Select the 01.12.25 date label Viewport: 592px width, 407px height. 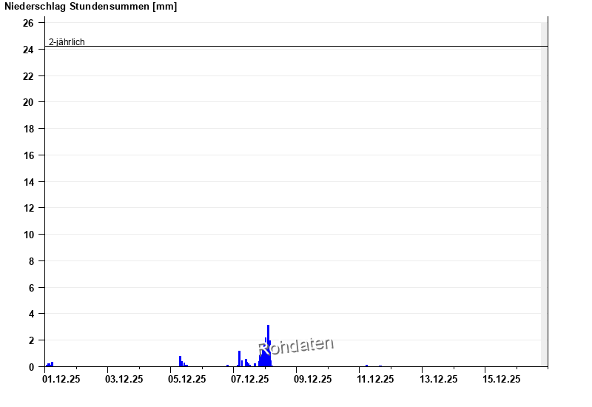[x=61, y=380]
